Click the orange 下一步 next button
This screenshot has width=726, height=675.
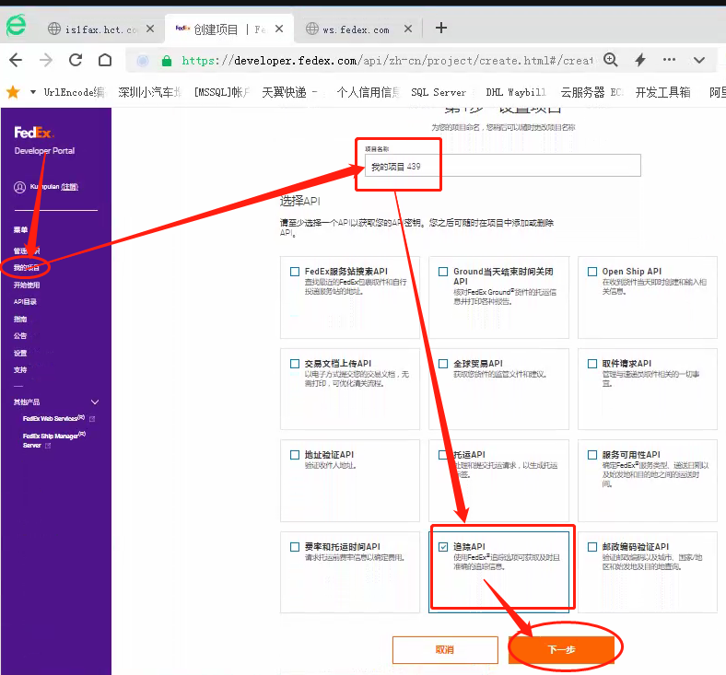coord(561,650)
